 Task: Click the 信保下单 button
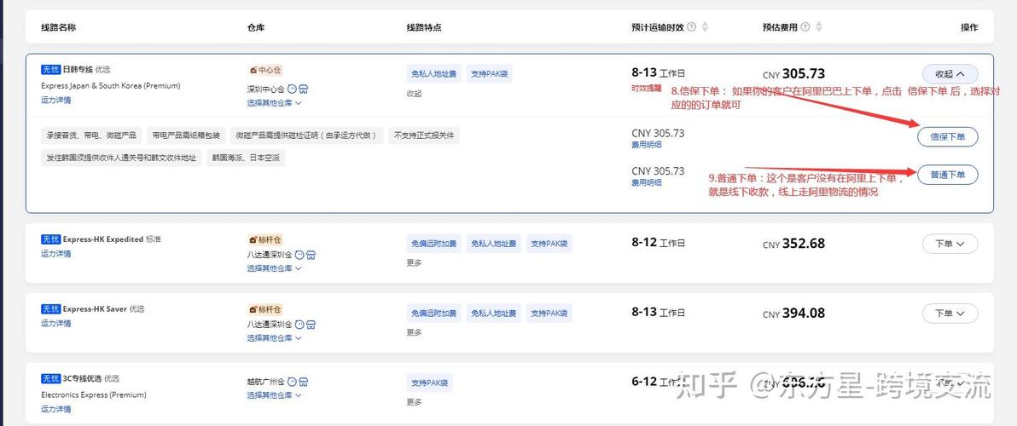tap(947, 136)
